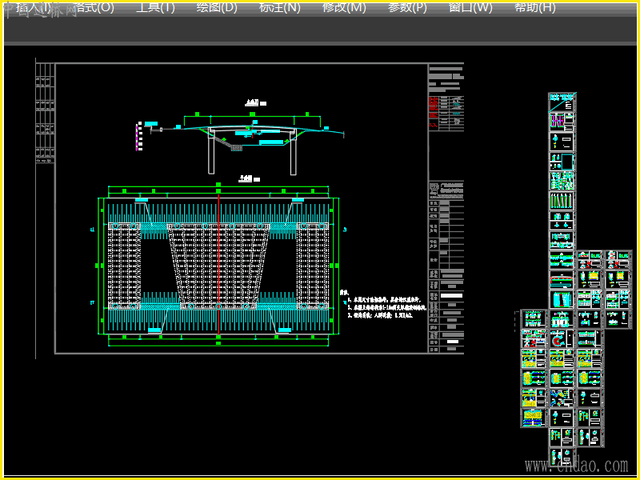This screenshot has height=480, width=640.
Task: Open the 工具(T) Tools menu
Action: tap(155, 8)
